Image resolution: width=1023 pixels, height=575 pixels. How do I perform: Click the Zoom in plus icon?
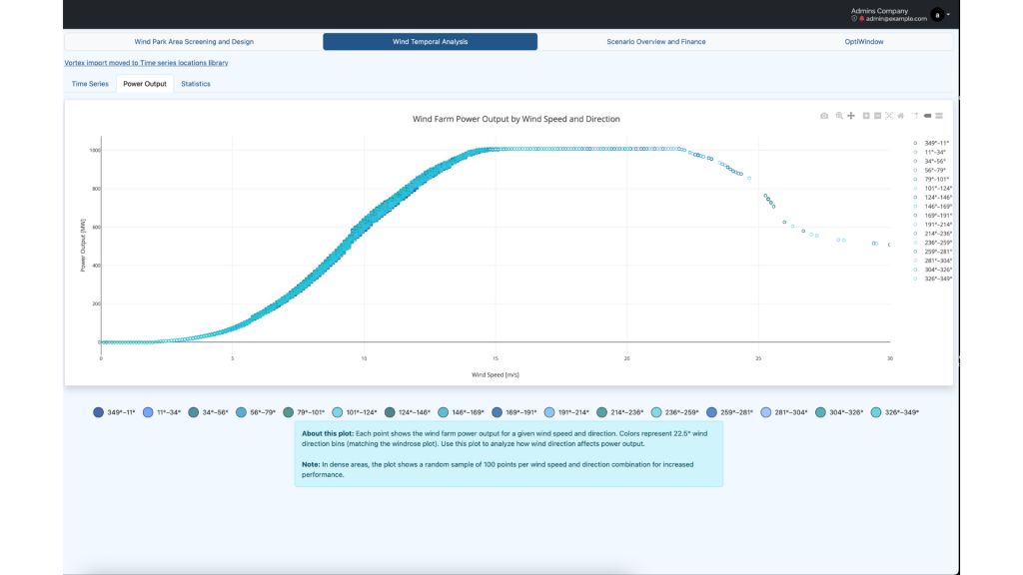click(866, 116)
